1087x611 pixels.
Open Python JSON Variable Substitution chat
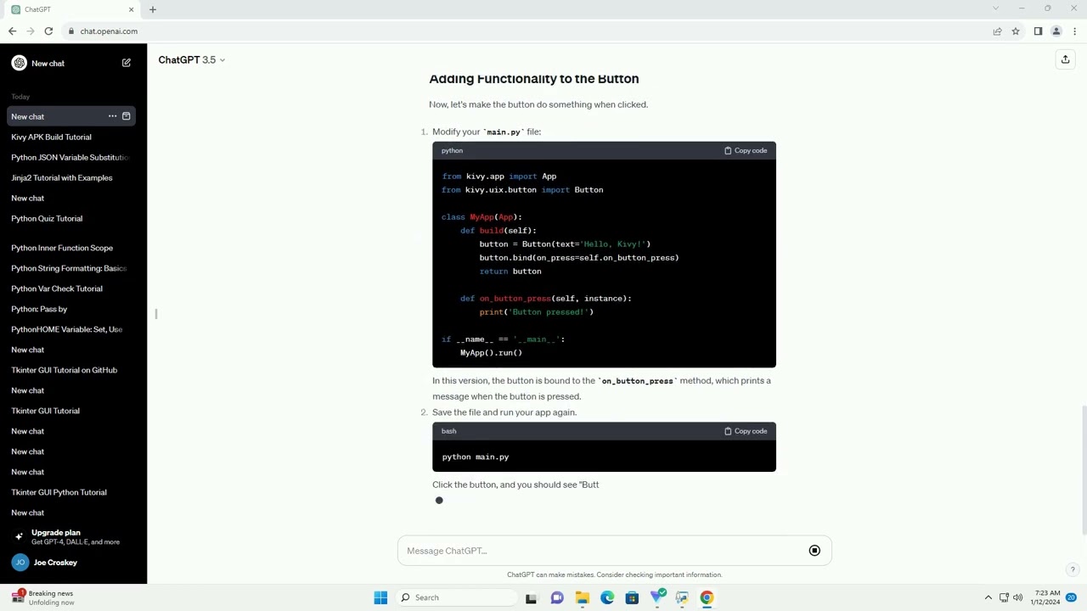[70, 157]
